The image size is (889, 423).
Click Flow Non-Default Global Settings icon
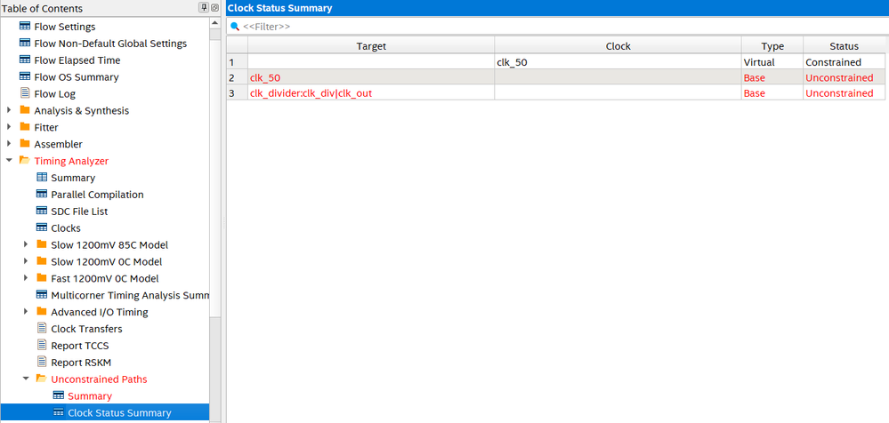click(x=25, y=43)
